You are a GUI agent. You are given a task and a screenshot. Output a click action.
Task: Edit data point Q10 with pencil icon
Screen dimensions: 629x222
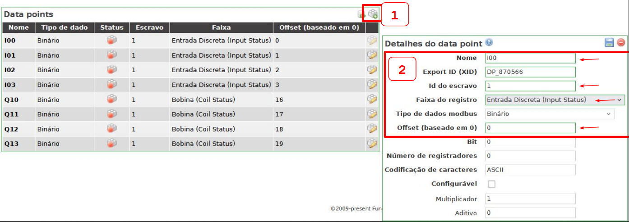[372, 99]
